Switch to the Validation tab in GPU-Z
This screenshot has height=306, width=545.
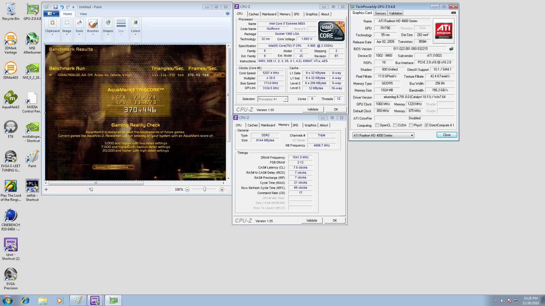pyautogui.click(x=395, y=13)
